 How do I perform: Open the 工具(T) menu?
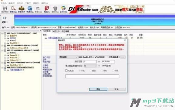coord(28,3)
